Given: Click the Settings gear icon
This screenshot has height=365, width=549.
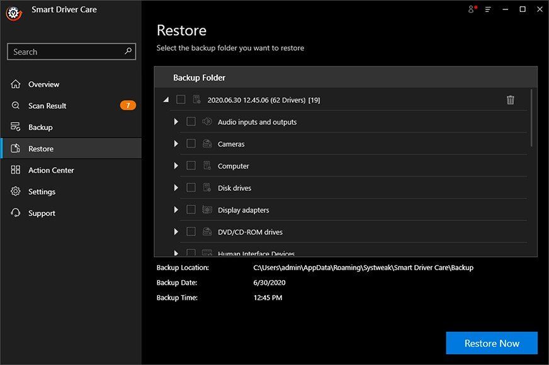Looking at the screenshot, I should pos(15,192).
